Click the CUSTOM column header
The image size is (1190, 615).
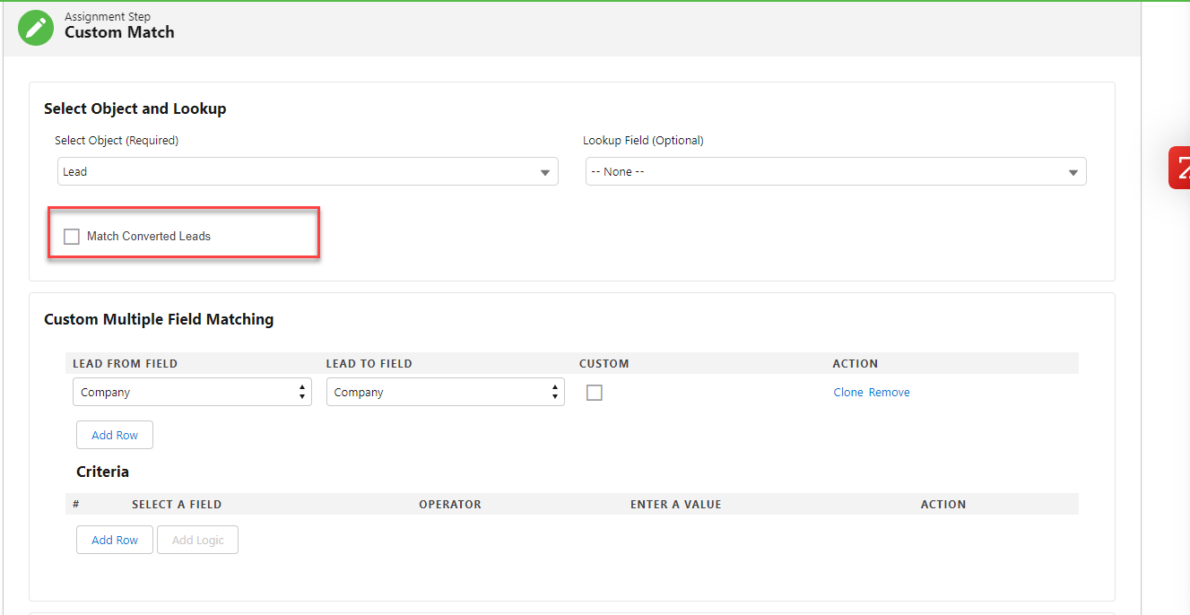(604, 364)
